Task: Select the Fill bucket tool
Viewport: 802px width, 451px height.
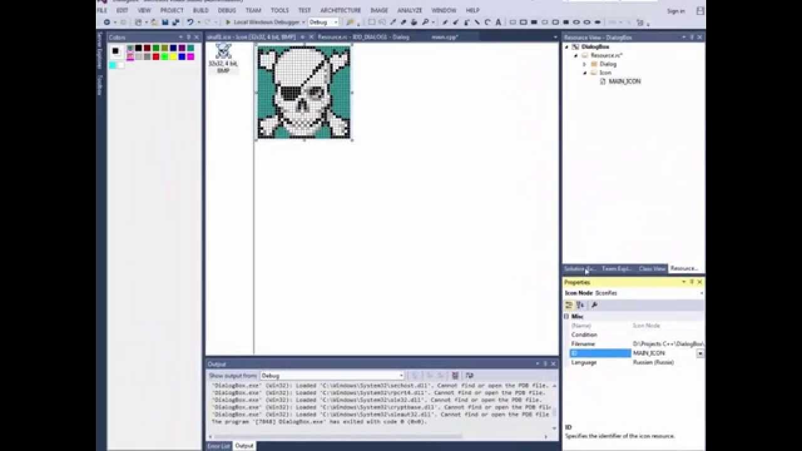Action: click(415, 22)
